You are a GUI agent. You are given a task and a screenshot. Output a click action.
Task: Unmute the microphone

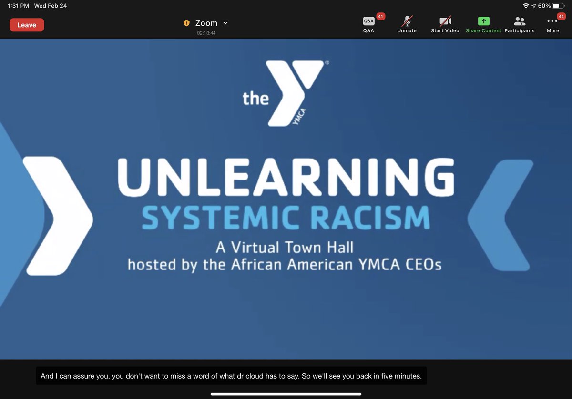point(407,24)
